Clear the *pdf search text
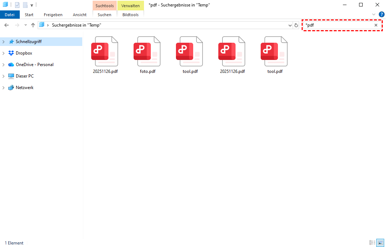The width and height of the screenshot is (386, 247). tap(376, 25)
